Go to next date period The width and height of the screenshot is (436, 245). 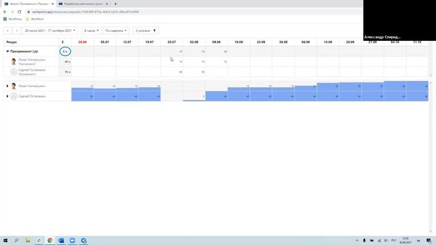pyautogui.click(x=16, y=31)
